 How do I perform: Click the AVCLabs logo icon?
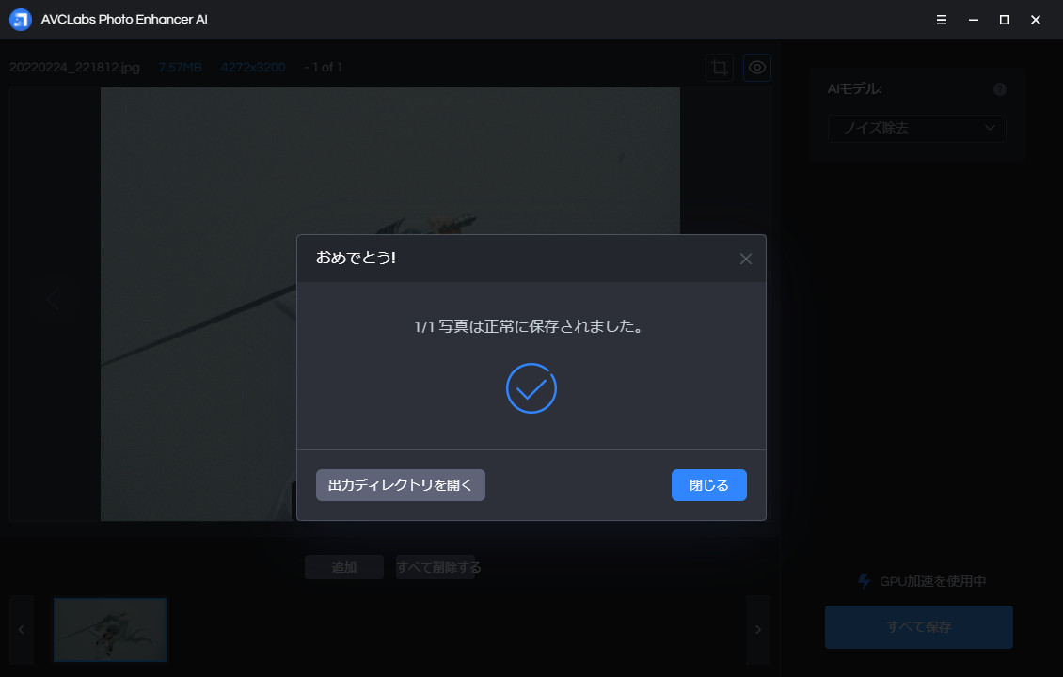pos(21,20)
